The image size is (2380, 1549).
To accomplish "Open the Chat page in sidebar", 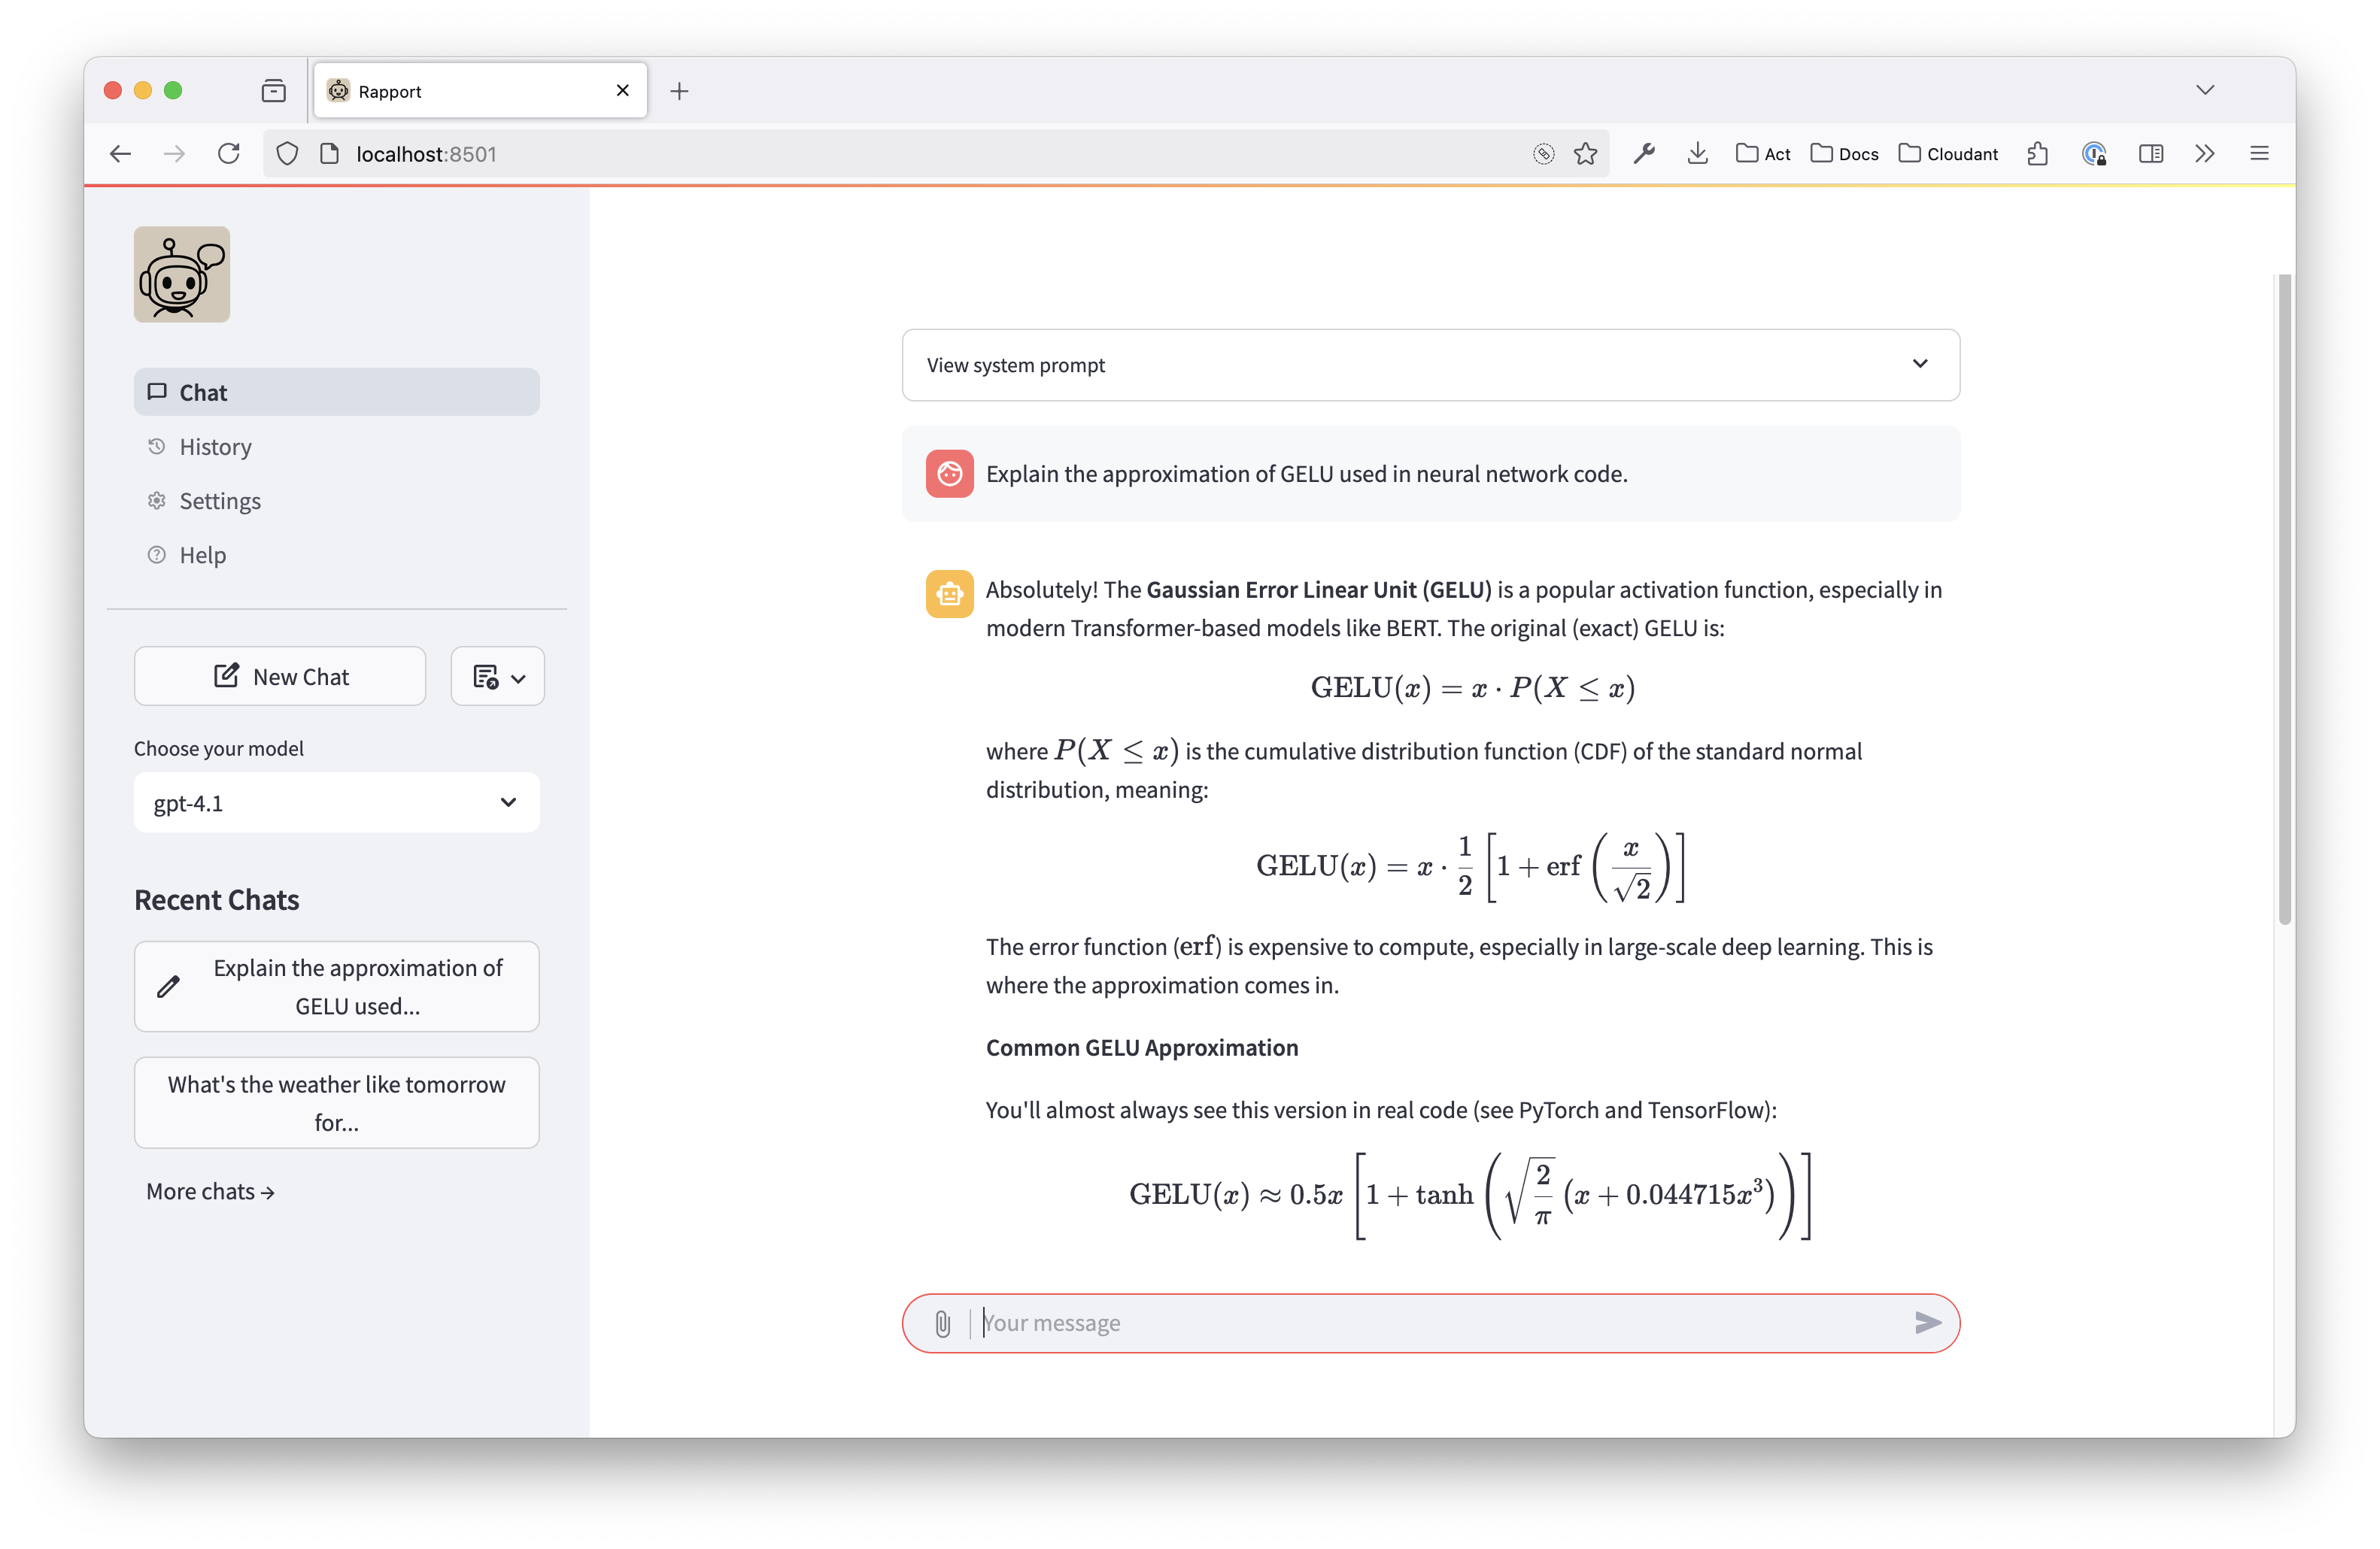I will click(x=336, y=392).
